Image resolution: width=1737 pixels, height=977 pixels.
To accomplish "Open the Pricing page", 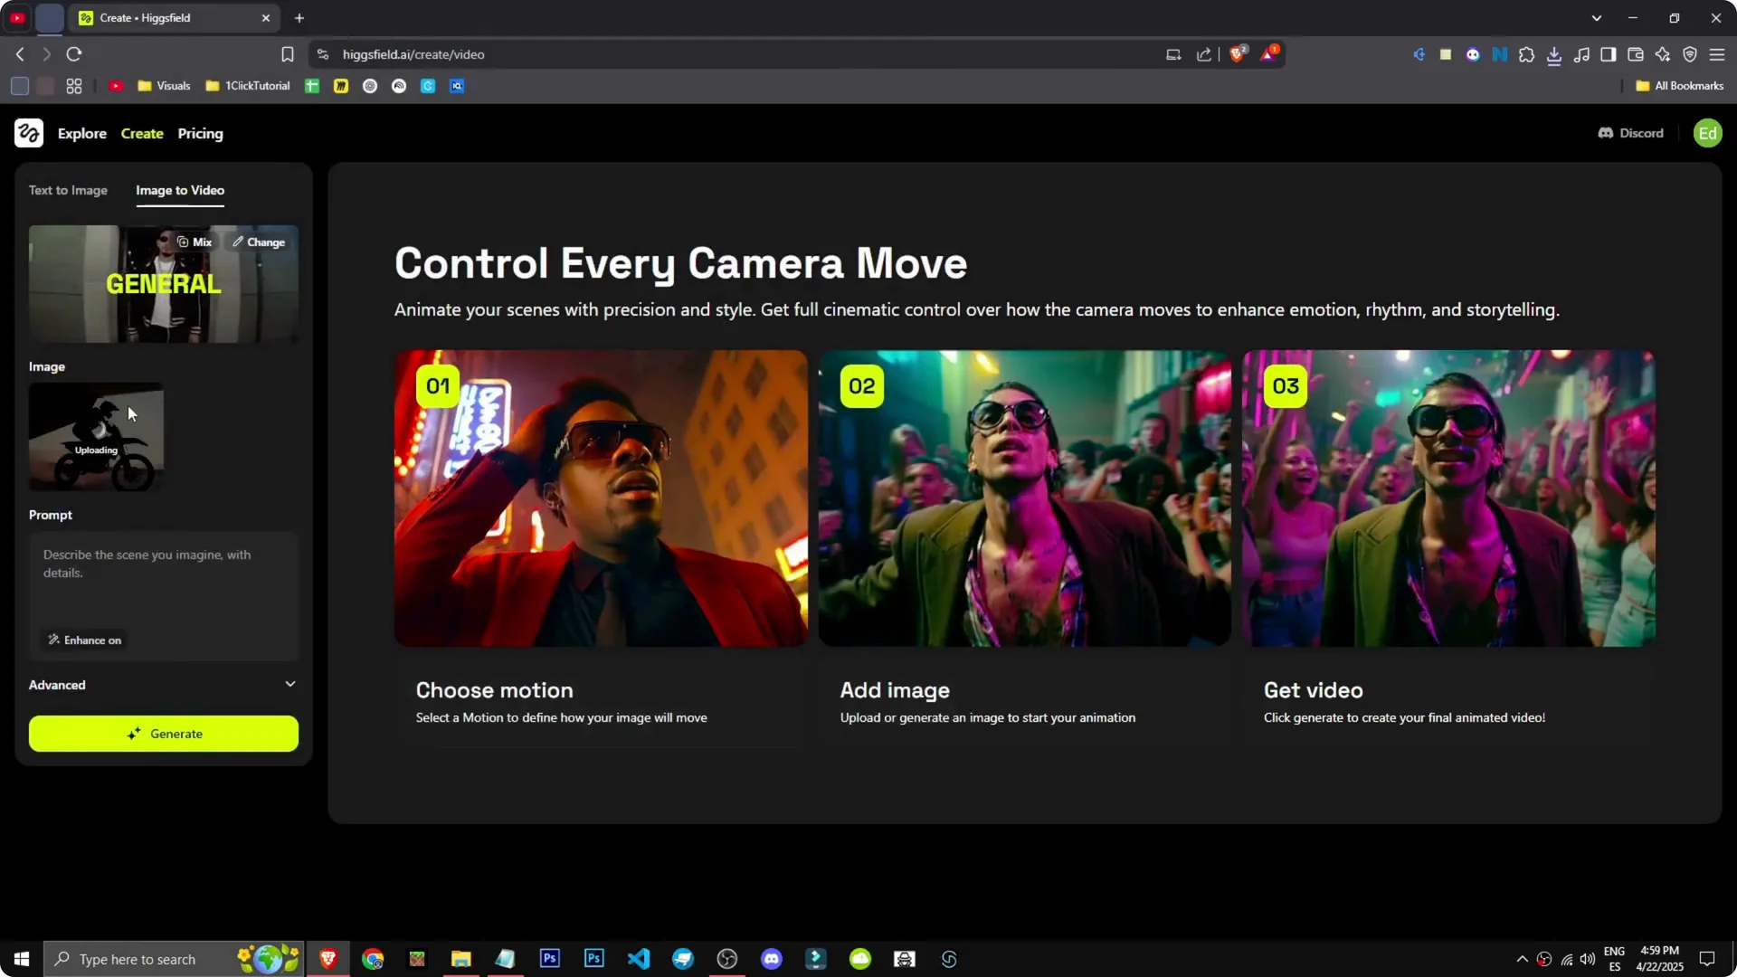I will 200,133.
